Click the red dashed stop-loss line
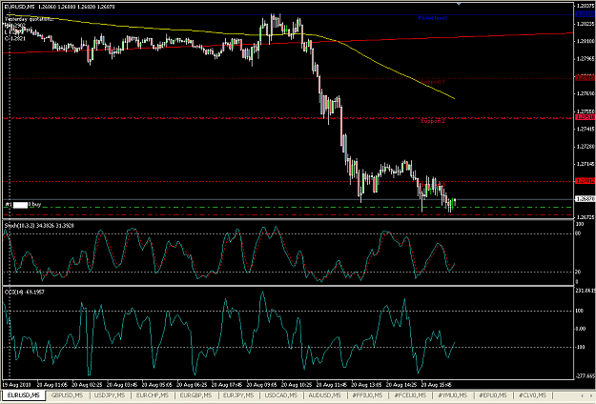596x404 pixels. pos(289,215)
